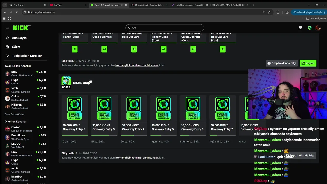Image resolution: width=327 pixels, height=184 pixels.
Task: Select Giveaway Entry 2 reward thumbnail
Action: coord(75,108)
